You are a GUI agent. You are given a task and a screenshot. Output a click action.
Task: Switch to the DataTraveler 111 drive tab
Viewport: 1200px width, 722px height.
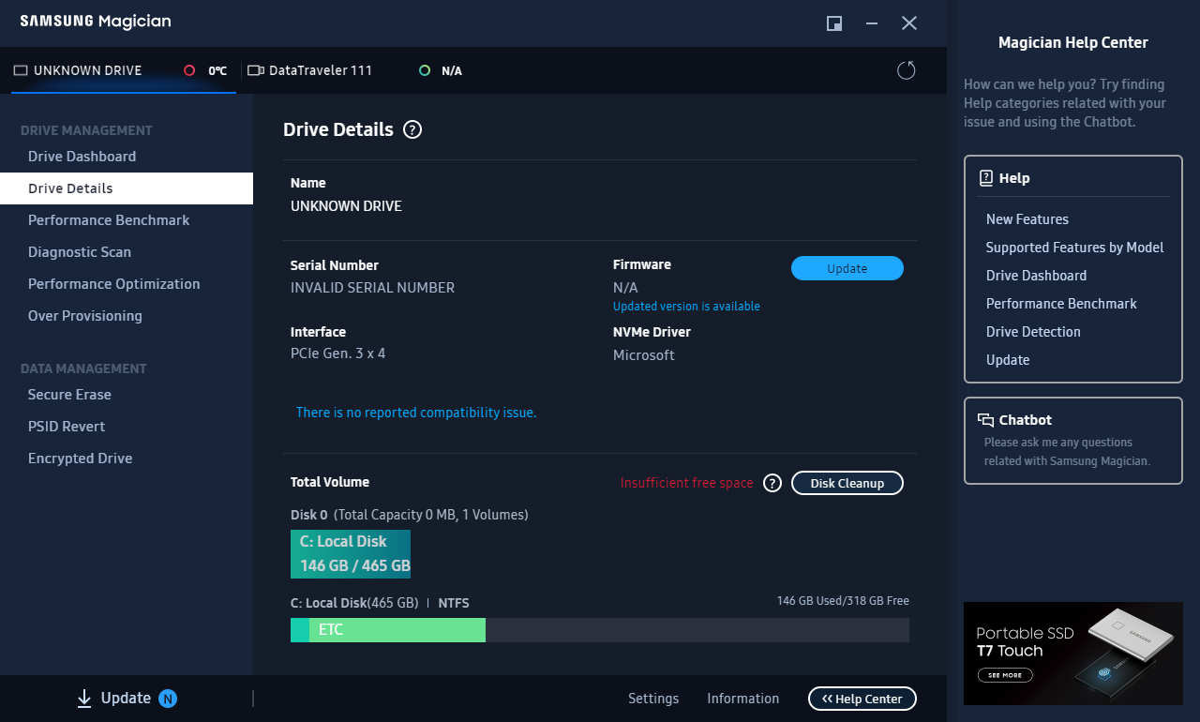(x=310, y=70)
